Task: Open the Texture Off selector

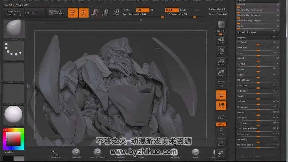Action: point(13,94)
